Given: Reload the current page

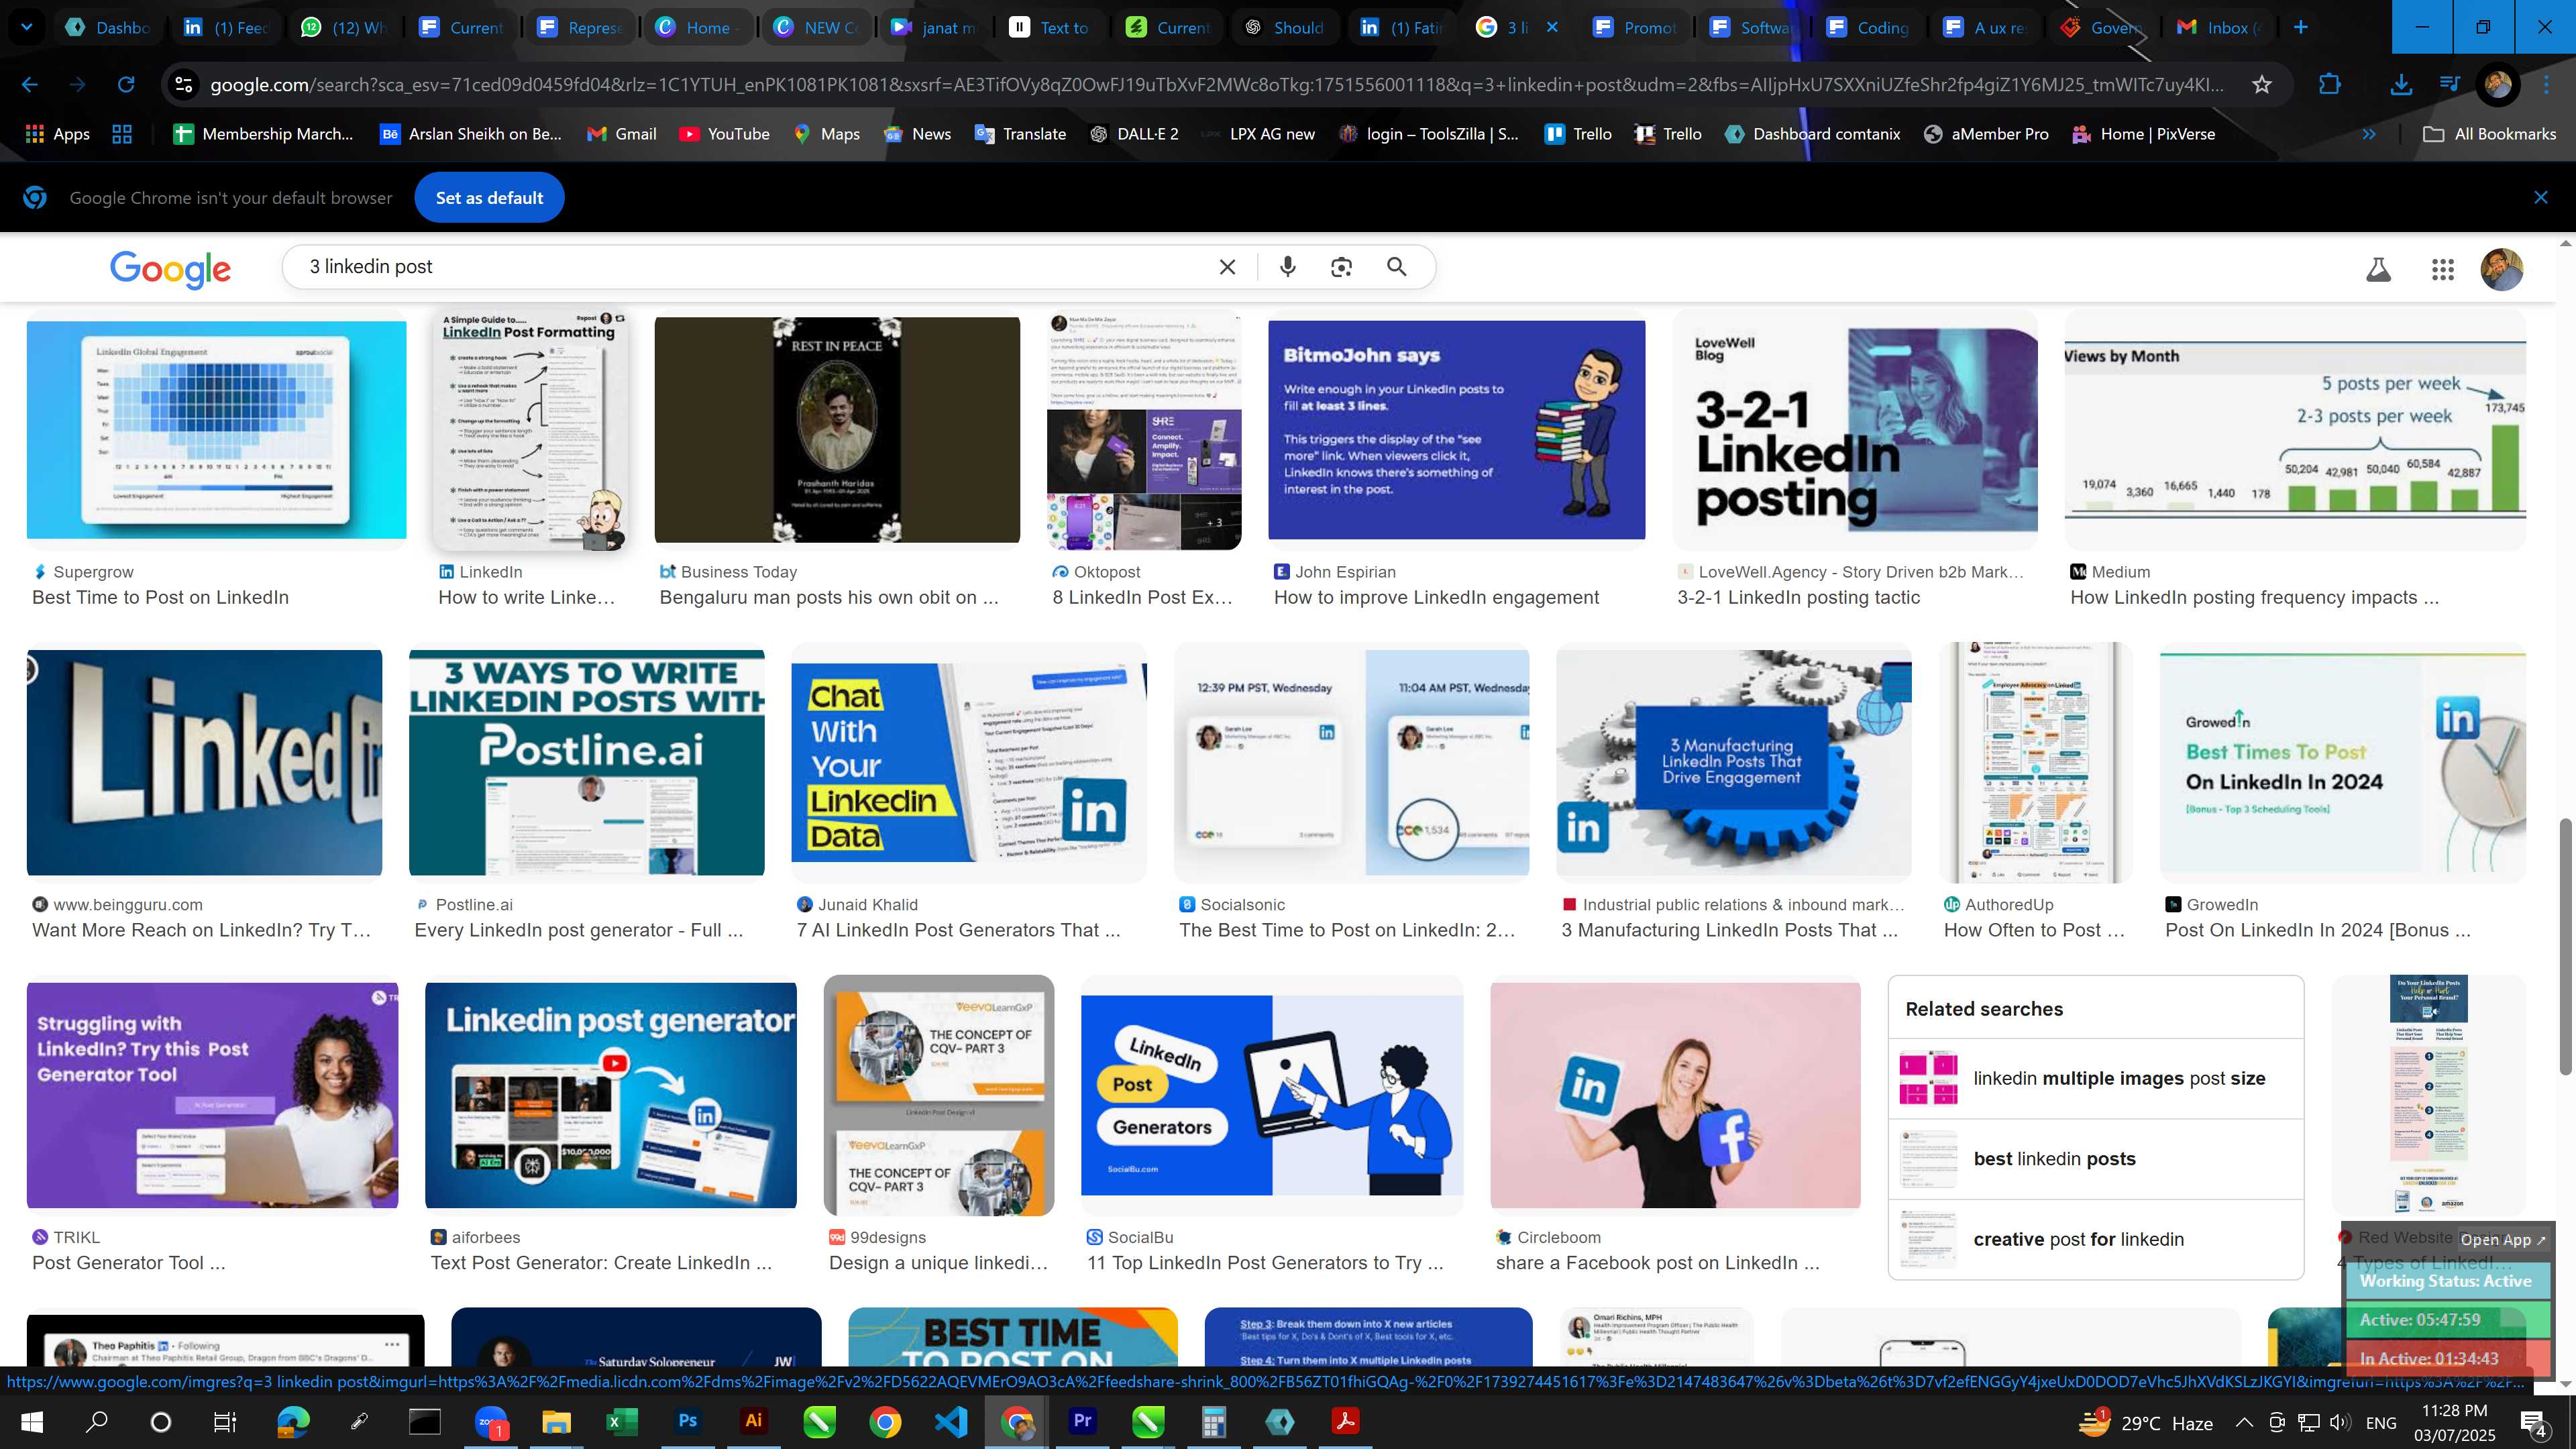Looking at the screenshot, I should [126, 85].
